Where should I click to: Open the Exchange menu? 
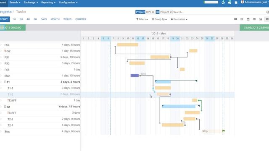tap(31, 3)
